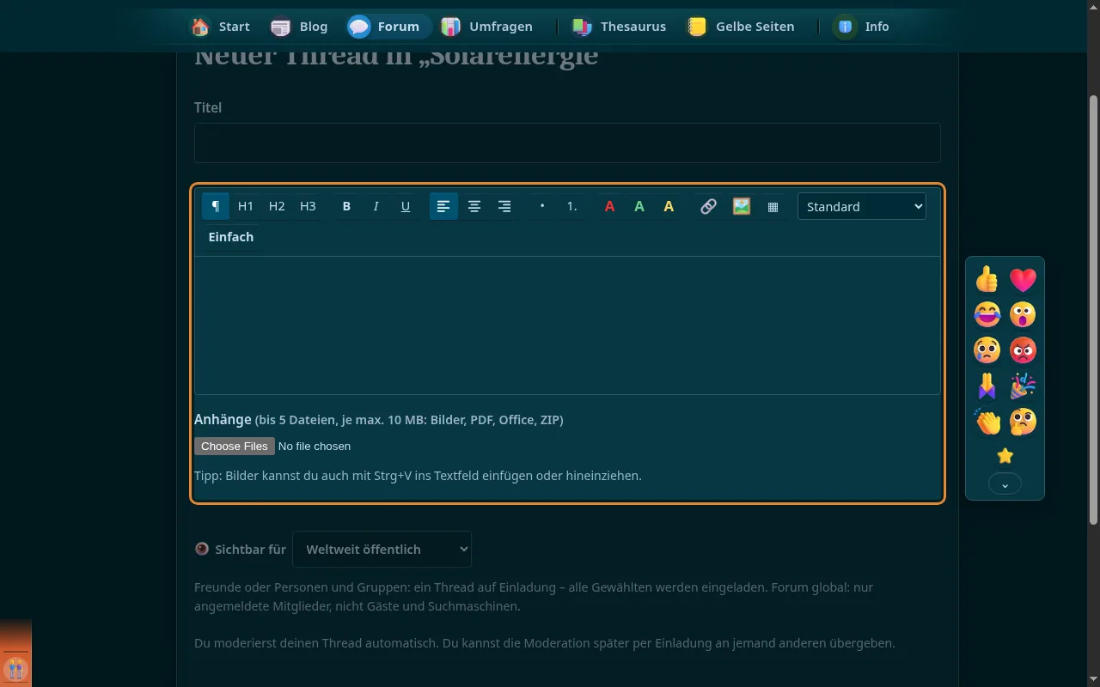
Task: Toggle underline text formatting
Action: [406, 206]
